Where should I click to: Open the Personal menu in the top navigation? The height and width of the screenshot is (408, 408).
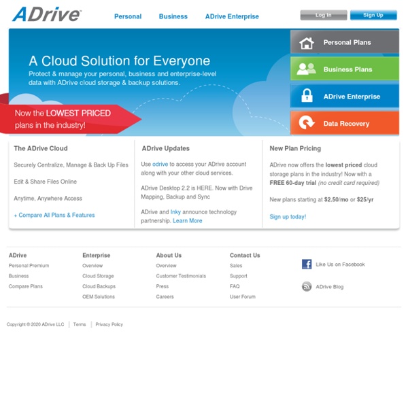pos(128,16)
